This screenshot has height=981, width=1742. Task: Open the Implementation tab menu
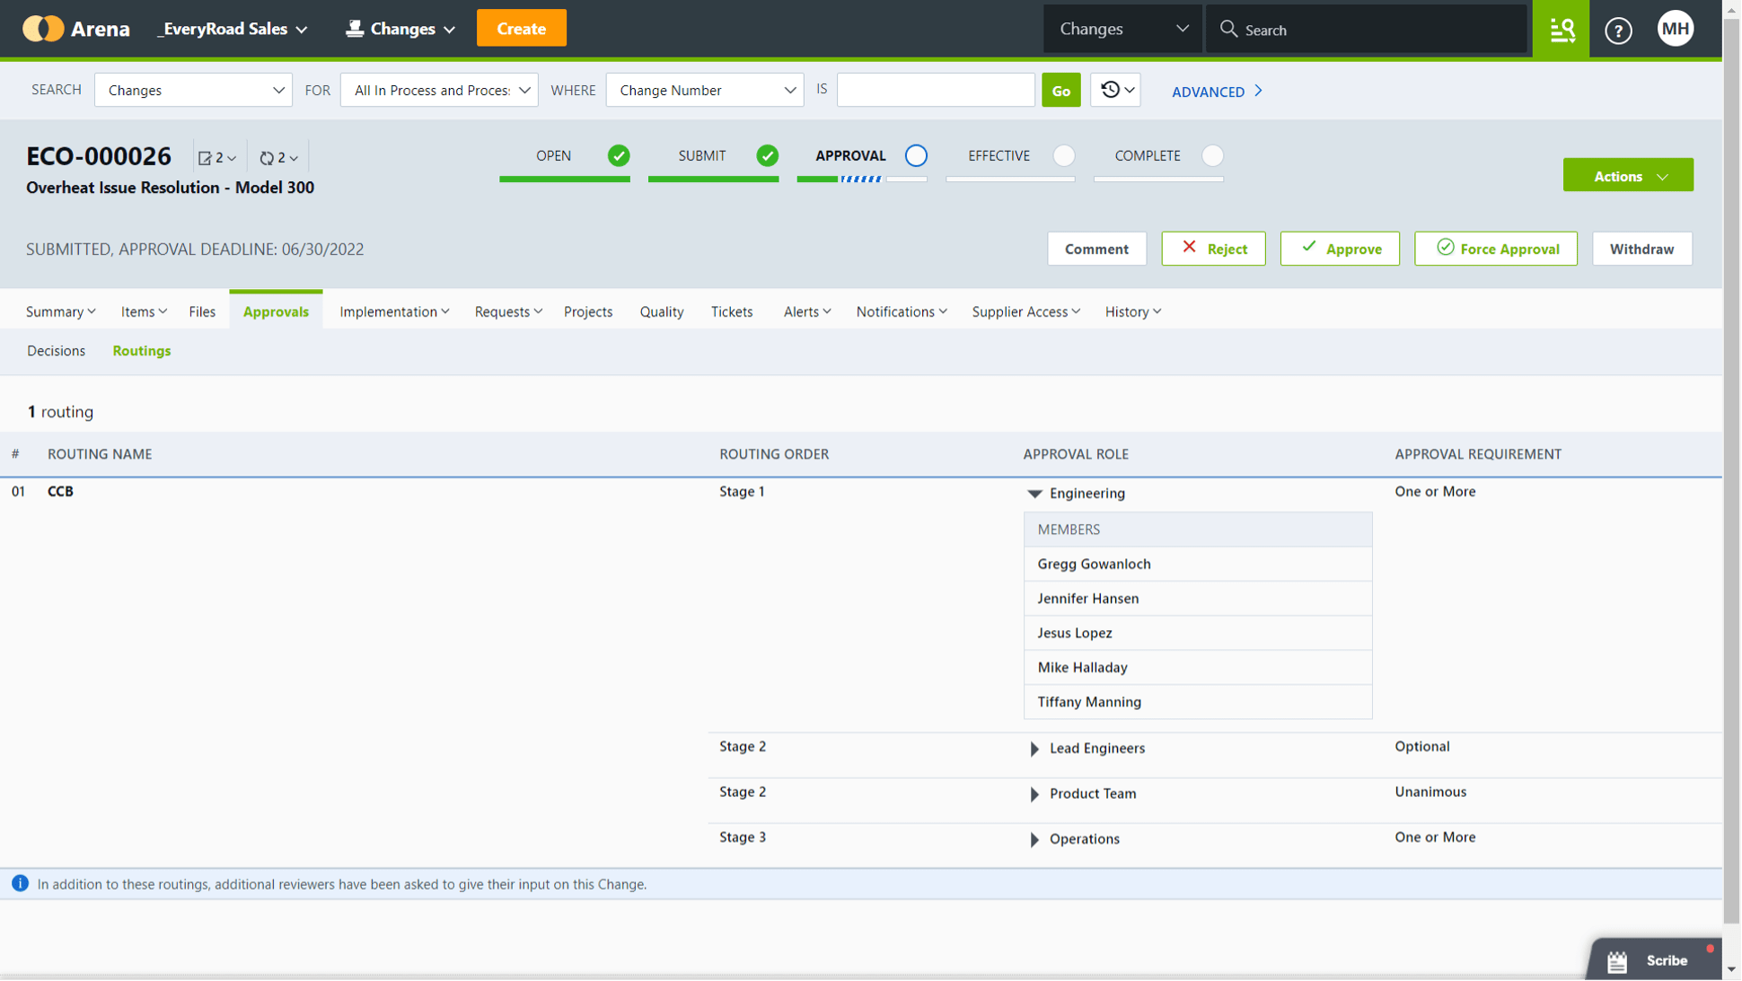click(393, 311)
